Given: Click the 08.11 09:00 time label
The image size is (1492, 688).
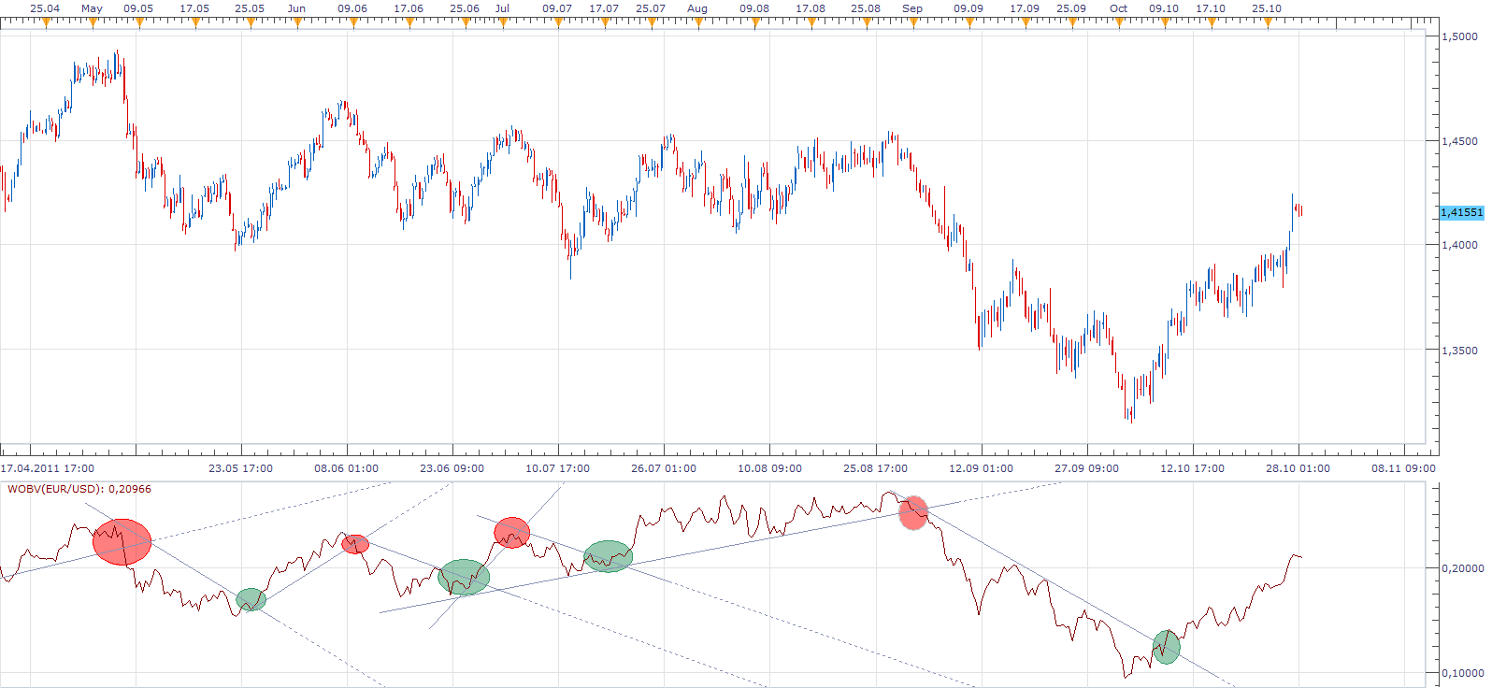Looking at the screenshot, I should [x=1404, y=468].
